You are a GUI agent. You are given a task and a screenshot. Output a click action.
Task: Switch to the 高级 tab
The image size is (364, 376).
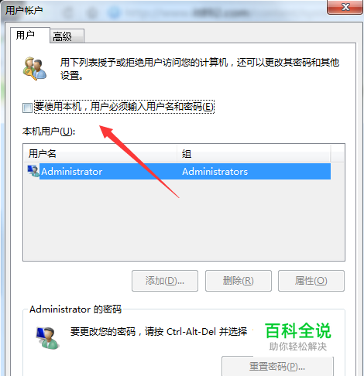coord(67,36)
